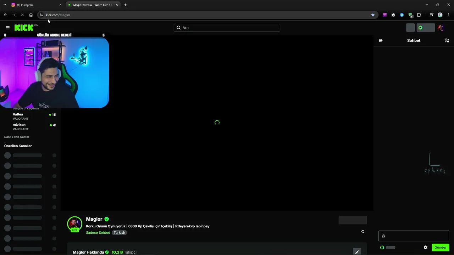Click the stream title starting with Korku Oyunu
The width and height of the screenshot is (454, 255).
[148, 226]
